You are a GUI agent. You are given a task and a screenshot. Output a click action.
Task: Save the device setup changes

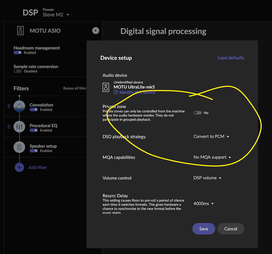pos(203,229)
